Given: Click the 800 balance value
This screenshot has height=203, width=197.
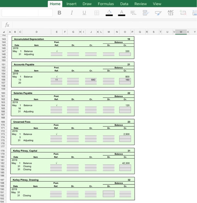Looking at the screenshot, I should point(127,77).
